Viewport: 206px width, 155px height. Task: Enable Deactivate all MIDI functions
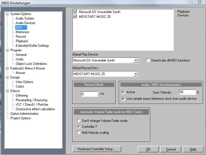[x=148, y=60]
